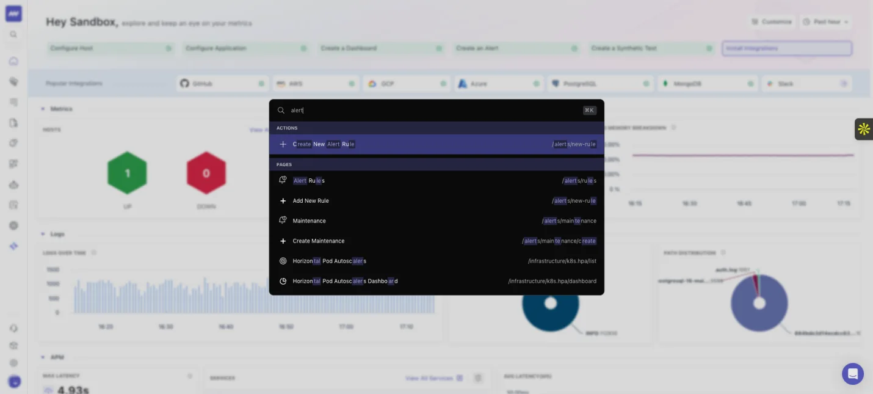Collapse the Metrics section

coord(43,109)
